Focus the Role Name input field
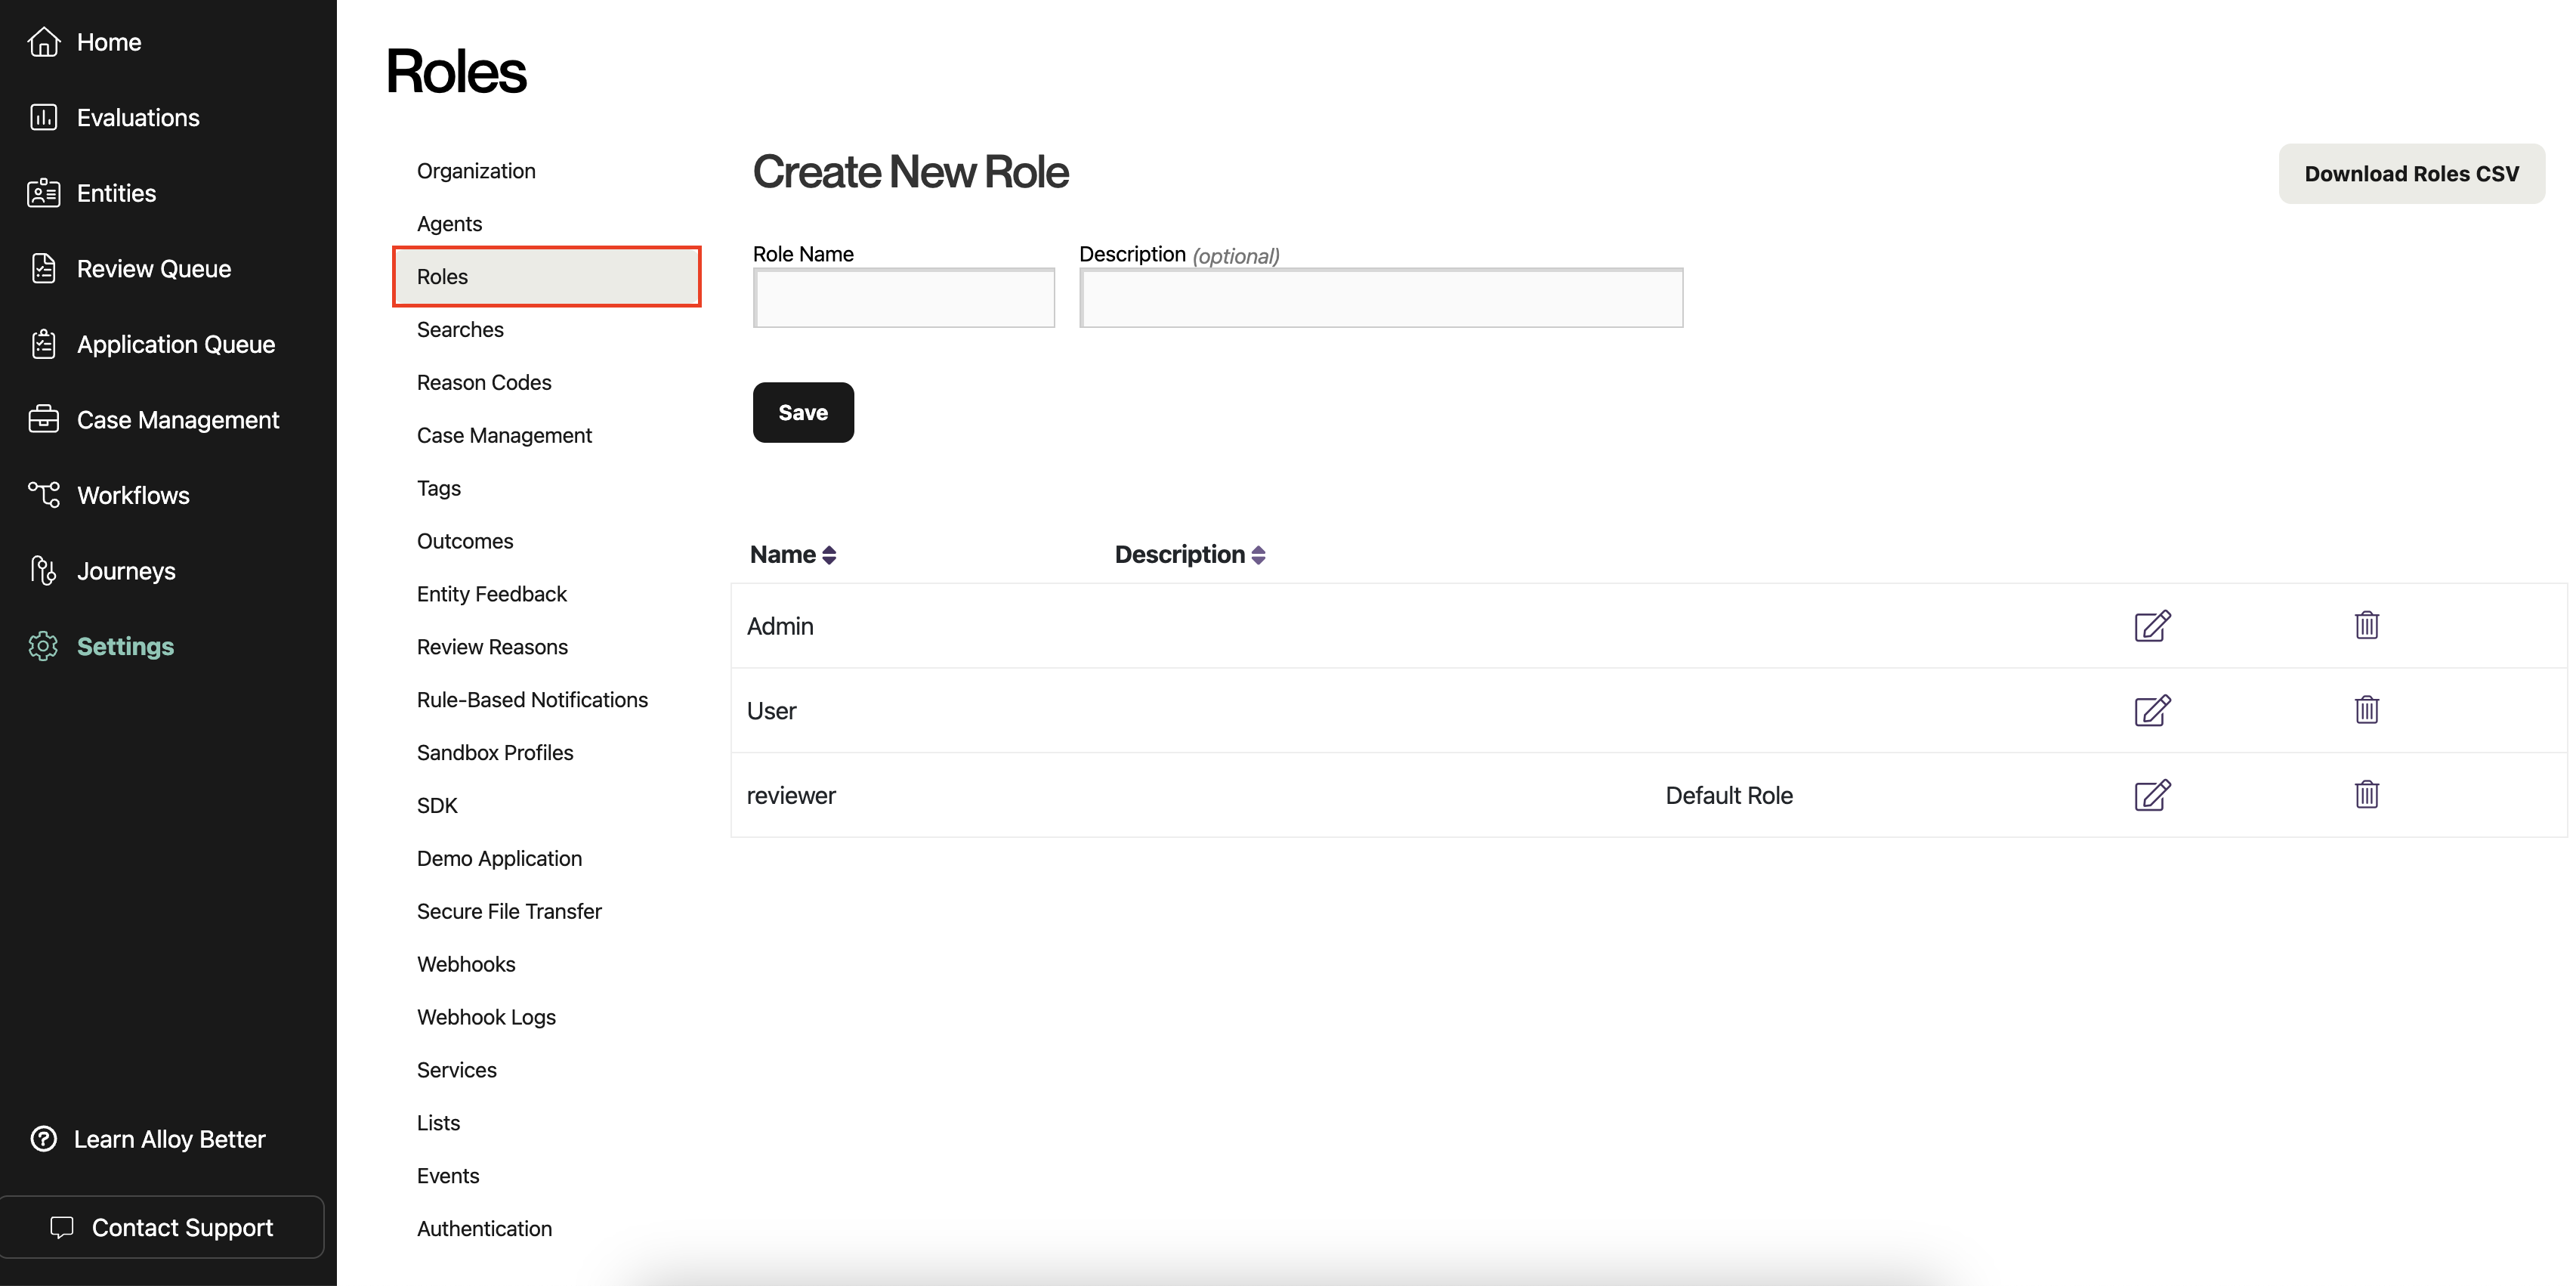The width and height of the screenshot is (2576, 1286). coord(903,298)
